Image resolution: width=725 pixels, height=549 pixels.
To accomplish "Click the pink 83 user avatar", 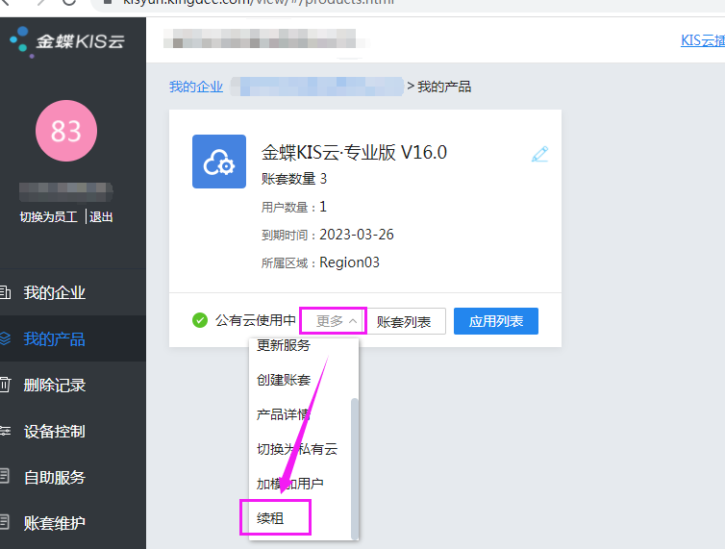I will click(66, 130).
